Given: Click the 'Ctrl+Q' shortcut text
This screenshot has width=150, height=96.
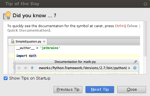Looking at the screenshot, I should coord(120,26).
